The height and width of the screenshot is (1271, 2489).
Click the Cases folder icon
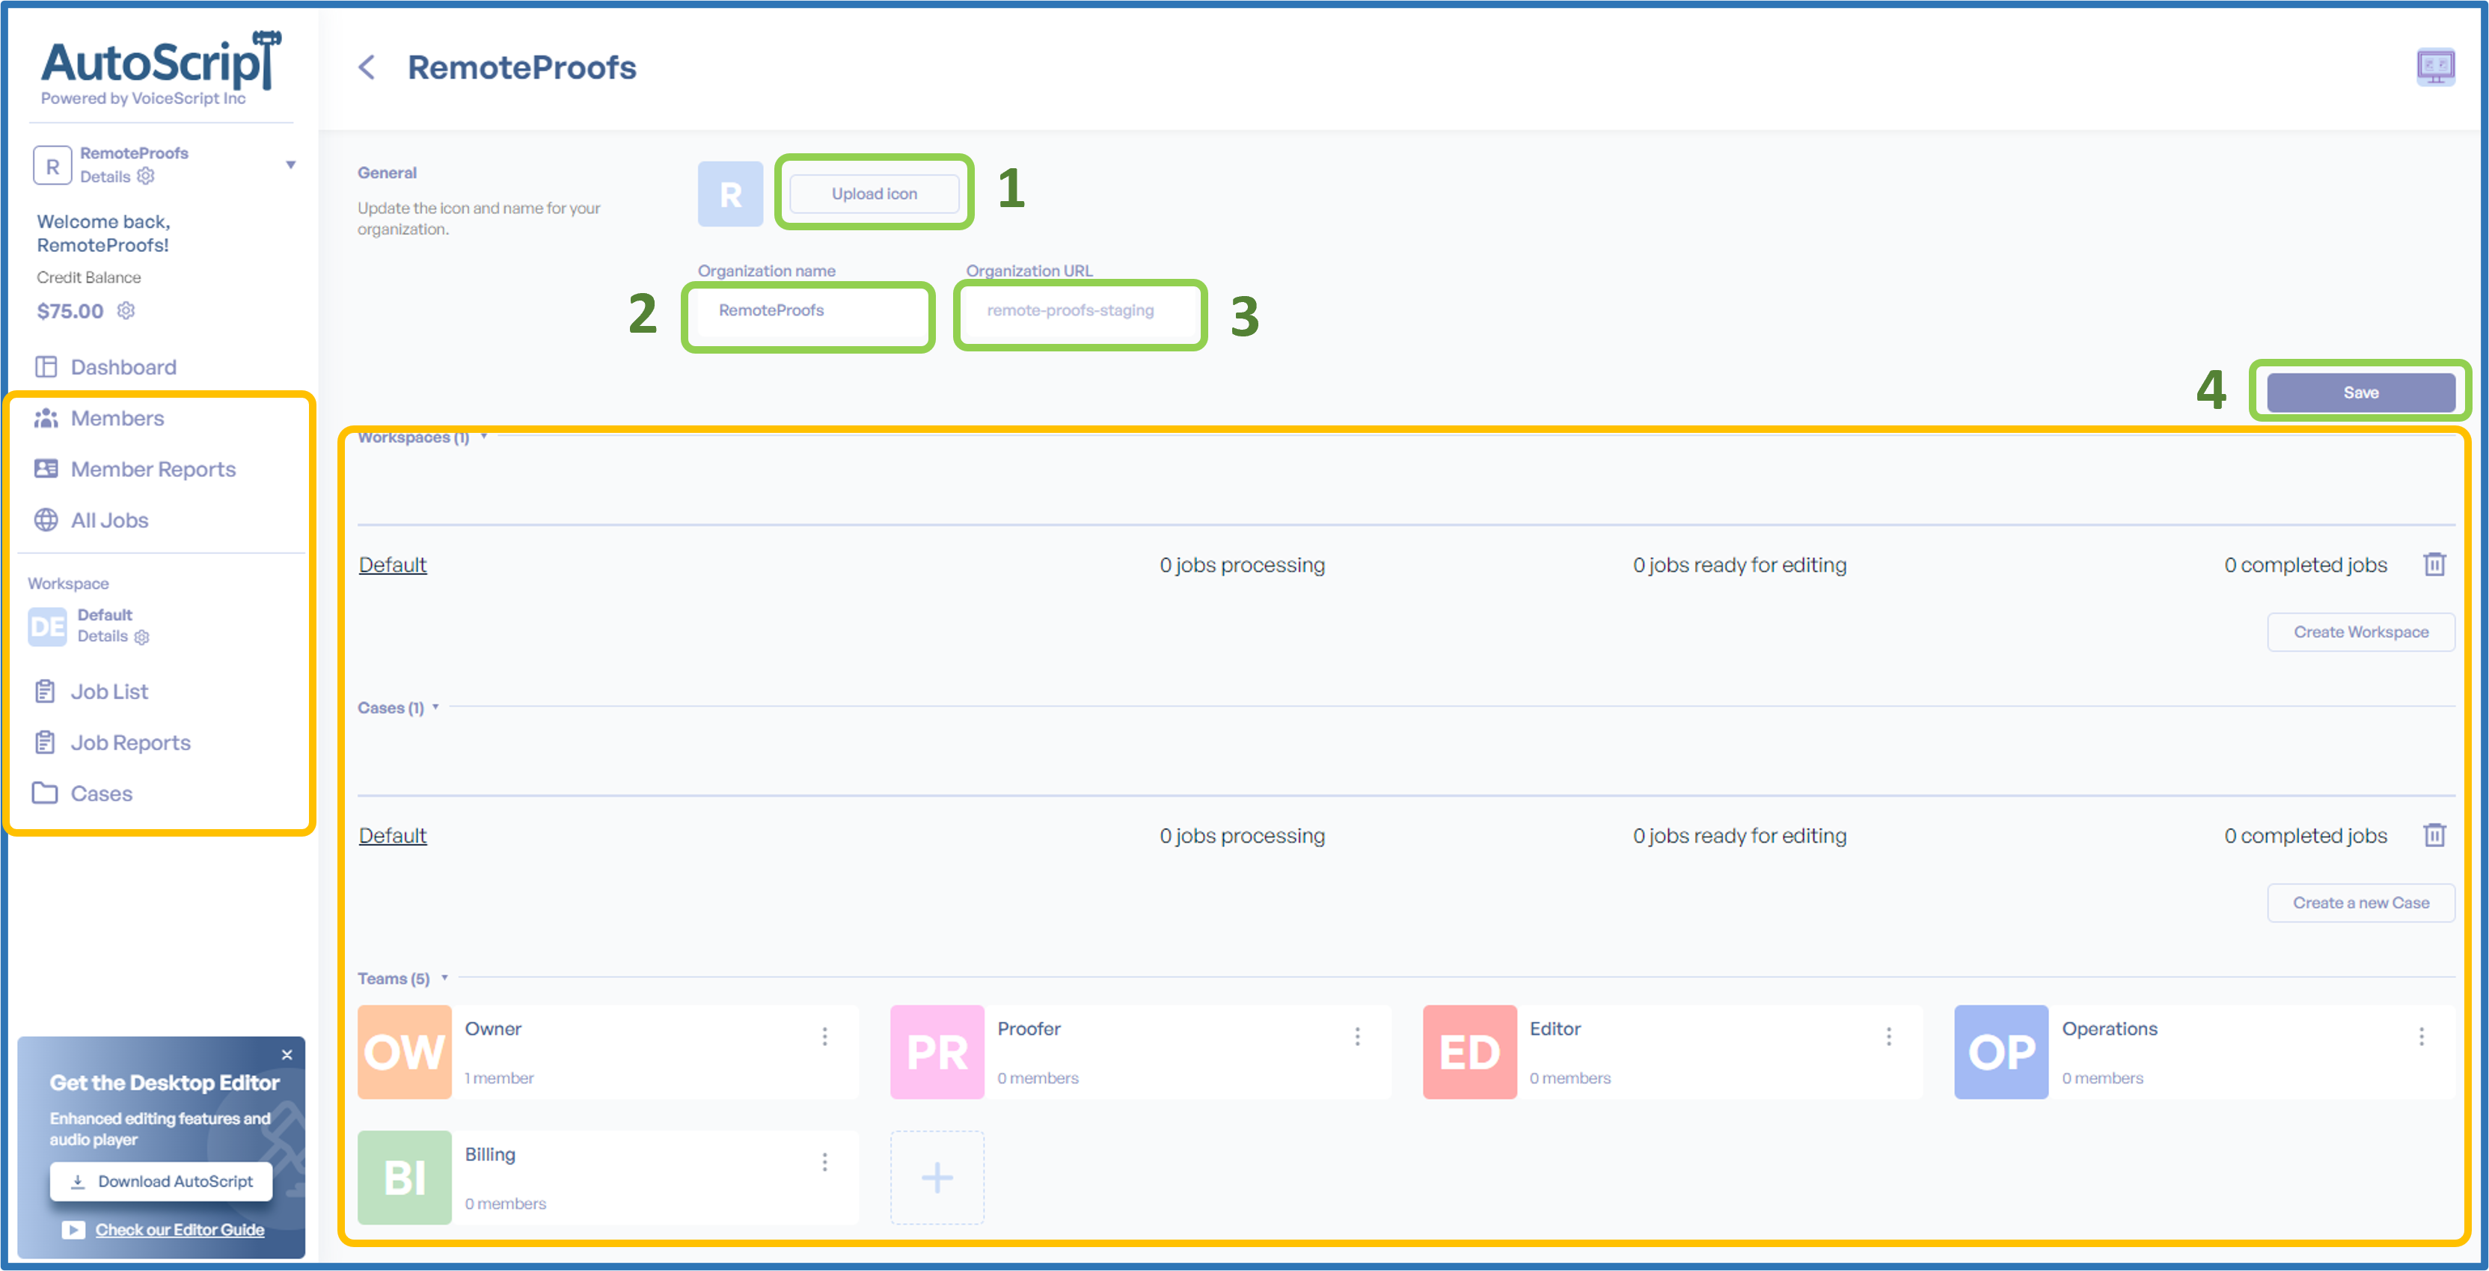coord(46,794)
